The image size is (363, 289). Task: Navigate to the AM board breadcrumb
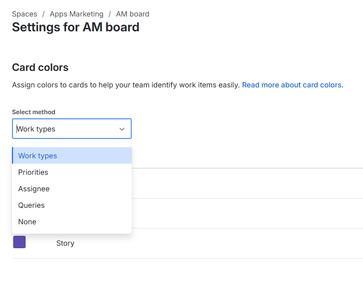click(133, 14)
